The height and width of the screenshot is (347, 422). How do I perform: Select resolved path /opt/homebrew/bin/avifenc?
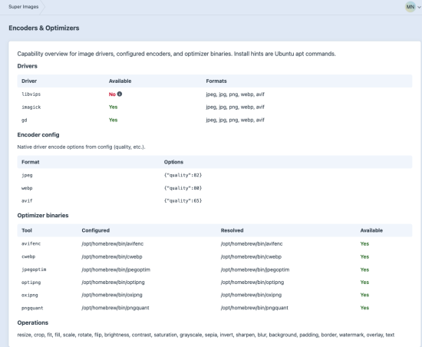252,243
